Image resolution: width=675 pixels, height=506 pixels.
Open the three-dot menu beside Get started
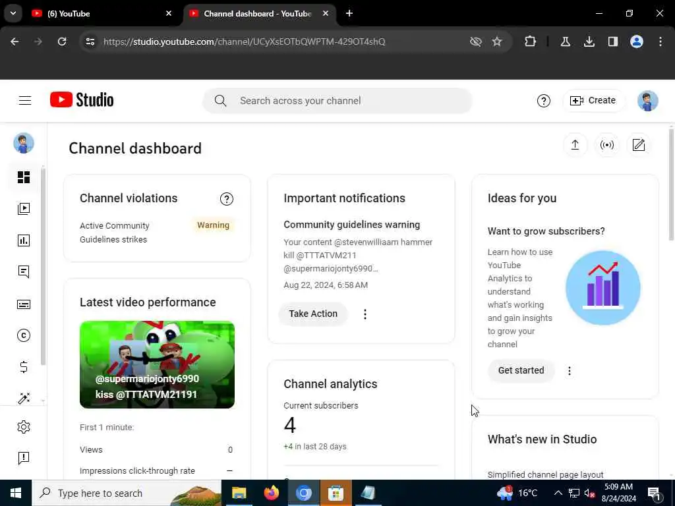click(x=570, y=371)
